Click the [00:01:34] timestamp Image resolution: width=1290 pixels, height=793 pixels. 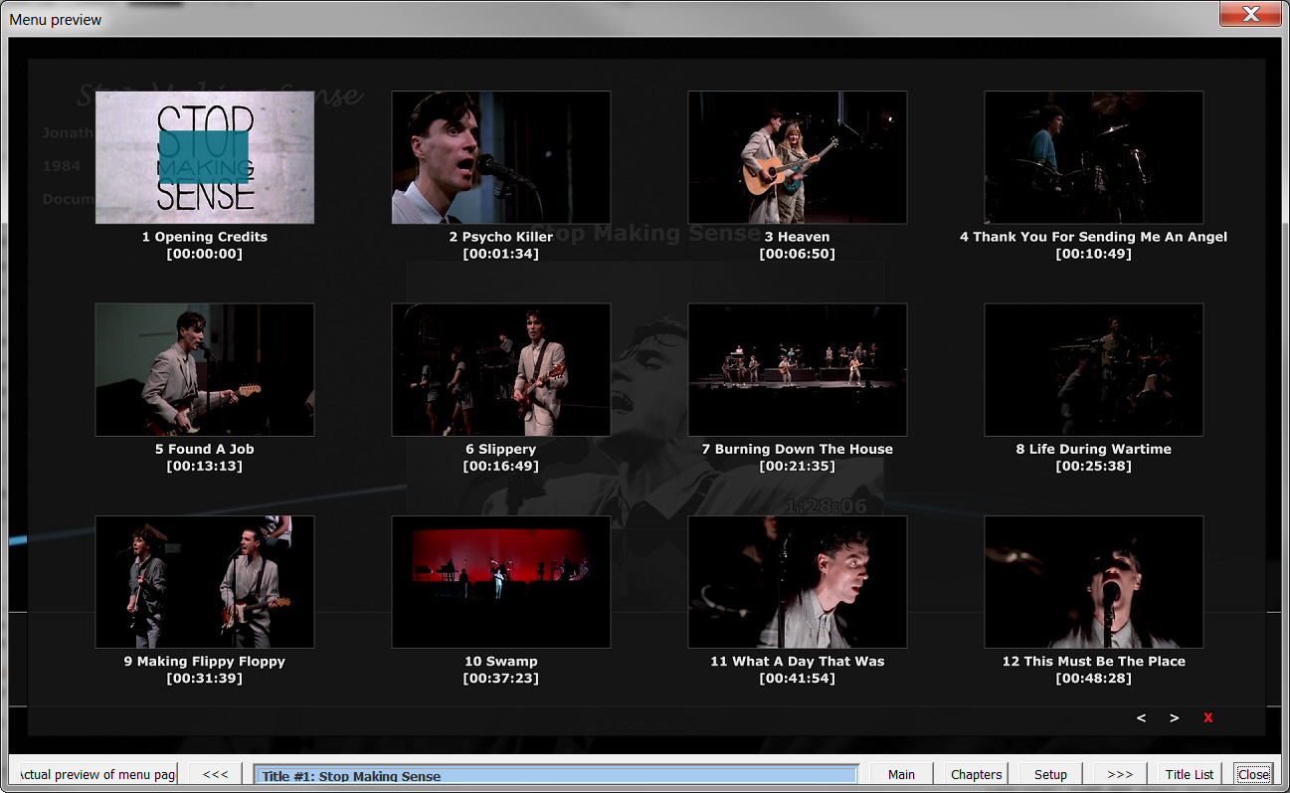point(501,254)
